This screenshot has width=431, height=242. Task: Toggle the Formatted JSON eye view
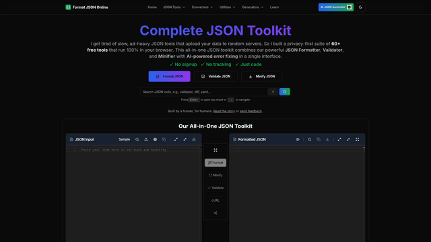[298, 139]
